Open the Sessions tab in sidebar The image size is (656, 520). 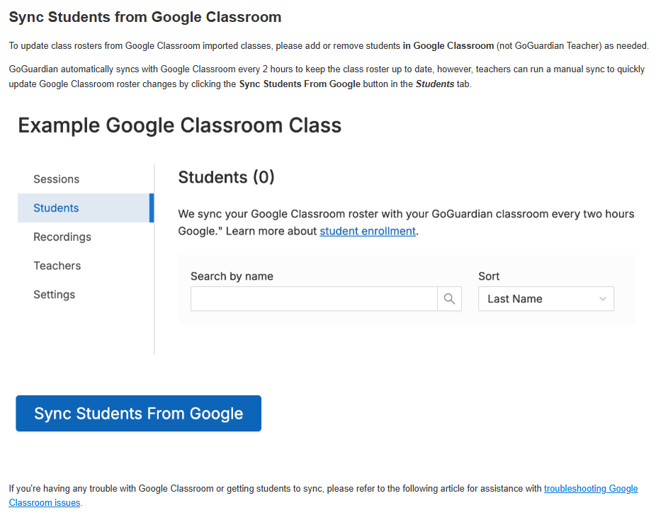57,179
